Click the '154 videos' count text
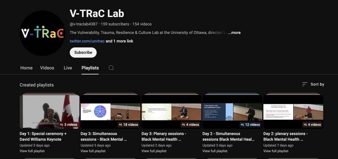 142,24
